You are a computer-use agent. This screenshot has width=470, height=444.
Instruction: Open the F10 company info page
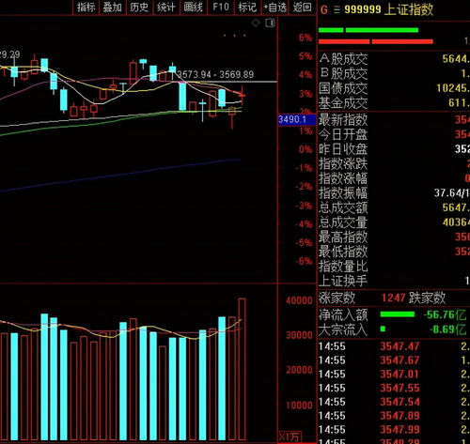pyautogui.click(x=220, y=7)
